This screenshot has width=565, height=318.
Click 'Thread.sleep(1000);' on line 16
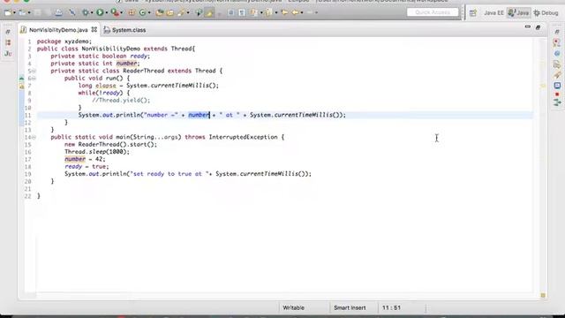pyautogui.click(x=97, y=152)
